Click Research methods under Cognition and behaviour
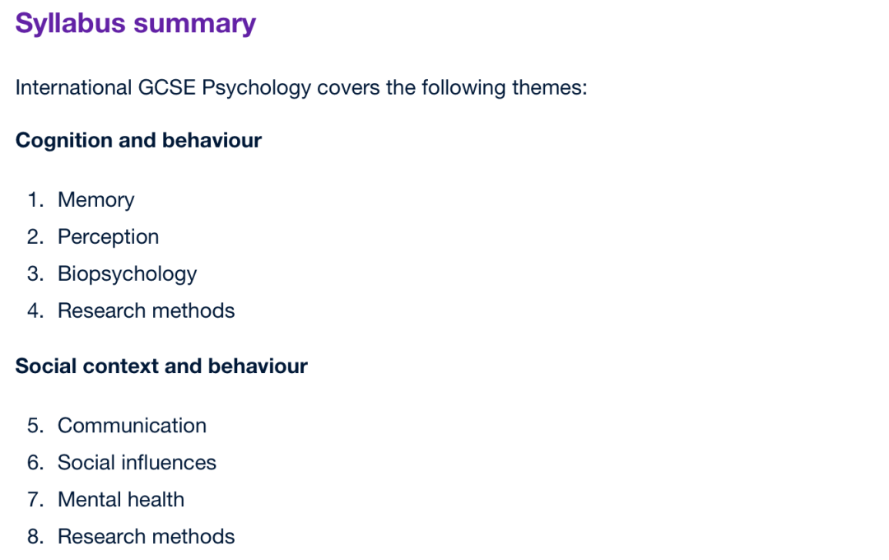Image resolution: width=889 pixels, height=560 pixels. [147, 310]
